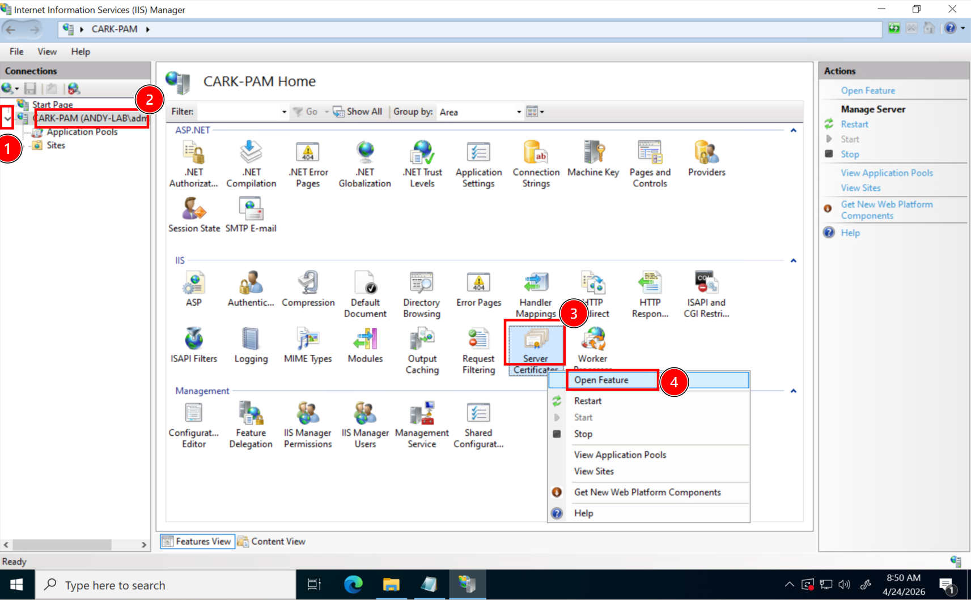Choose Open Feature from context menu
The image size is (971, 600).
[x=601, y=380]
